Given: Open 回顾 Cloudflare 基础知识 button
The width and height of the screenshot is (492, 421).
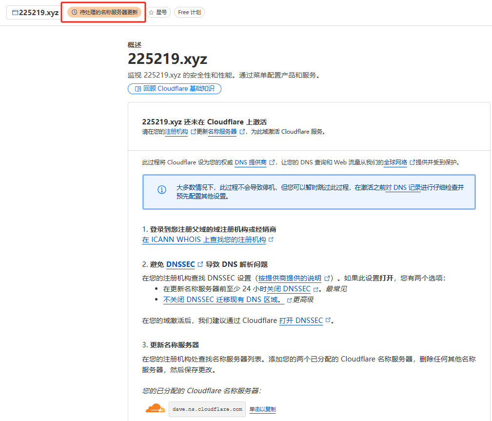Looking at the screenshot, I should pos(175,89).
